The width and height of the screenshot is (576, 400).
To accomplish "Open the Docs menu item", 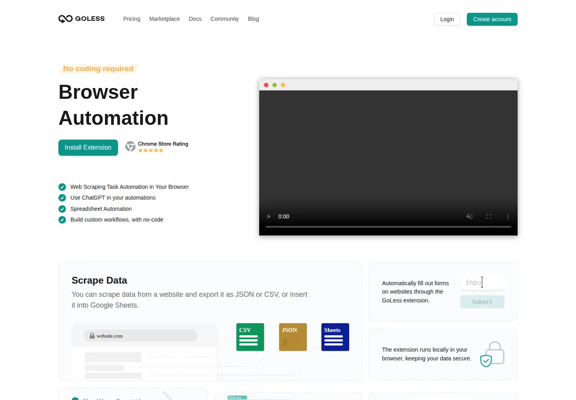I will 195,19.
